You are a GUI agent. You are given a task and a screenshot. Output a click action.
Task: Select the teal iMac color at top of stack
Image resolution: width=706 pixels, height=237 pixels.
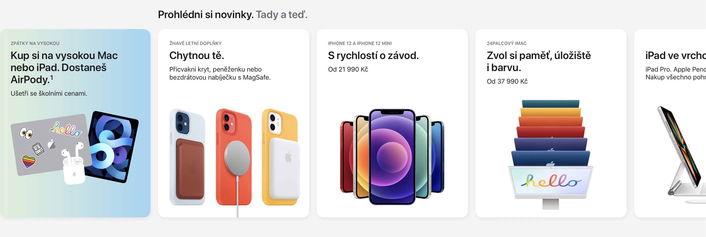click(551, 104)
